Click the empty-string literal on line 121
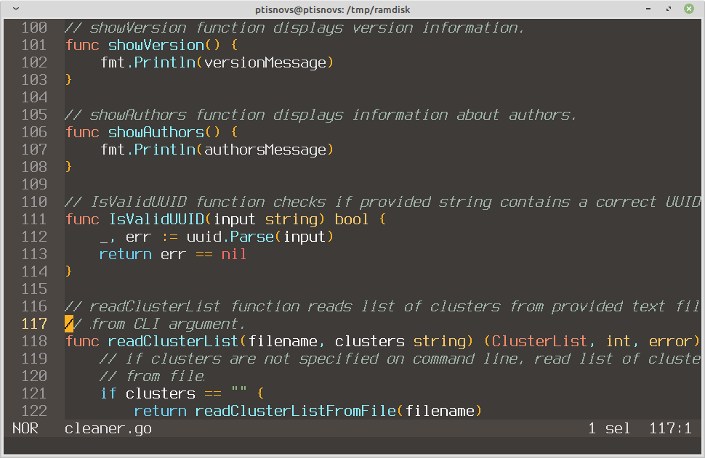This screenshot has width=705, height=458. (x=238, y=390)
